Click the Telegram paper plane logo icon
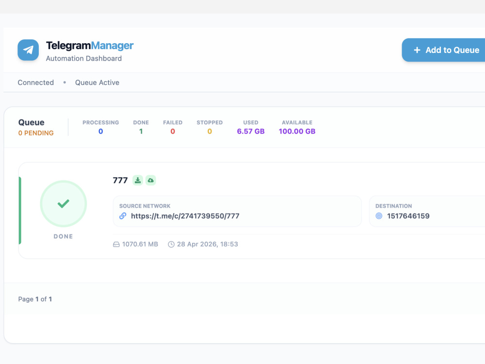The image size is (485, 364). pos(28,50)
